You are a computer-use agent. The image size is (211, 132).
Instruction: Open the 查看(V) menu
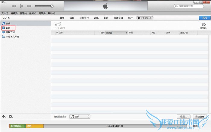pos(23,13)
